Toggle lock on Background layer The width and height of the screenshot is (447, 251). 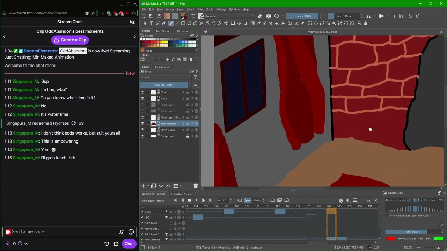[x=188, y=136]
